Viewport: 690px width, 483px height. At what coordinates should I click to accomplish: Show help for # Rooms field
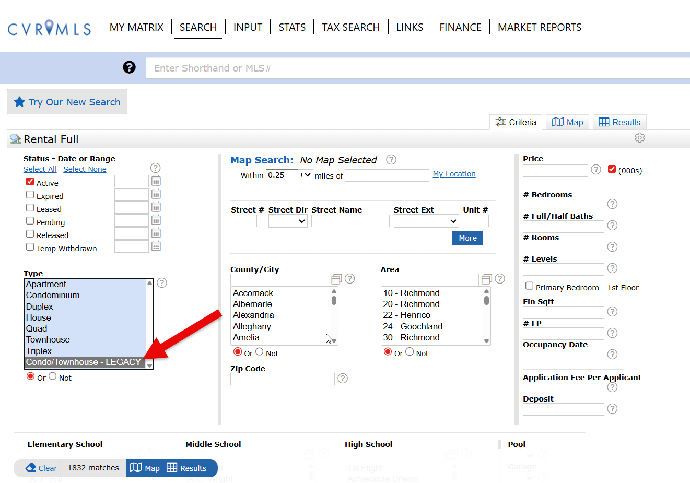coord(613,247)
